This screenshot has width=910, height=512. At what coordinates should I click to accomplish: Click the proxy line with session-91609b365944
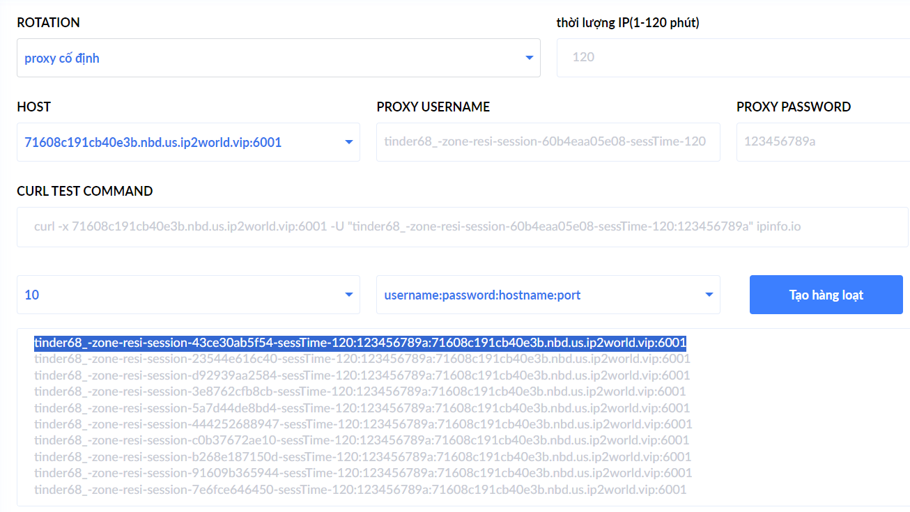(x=363, y=473)
